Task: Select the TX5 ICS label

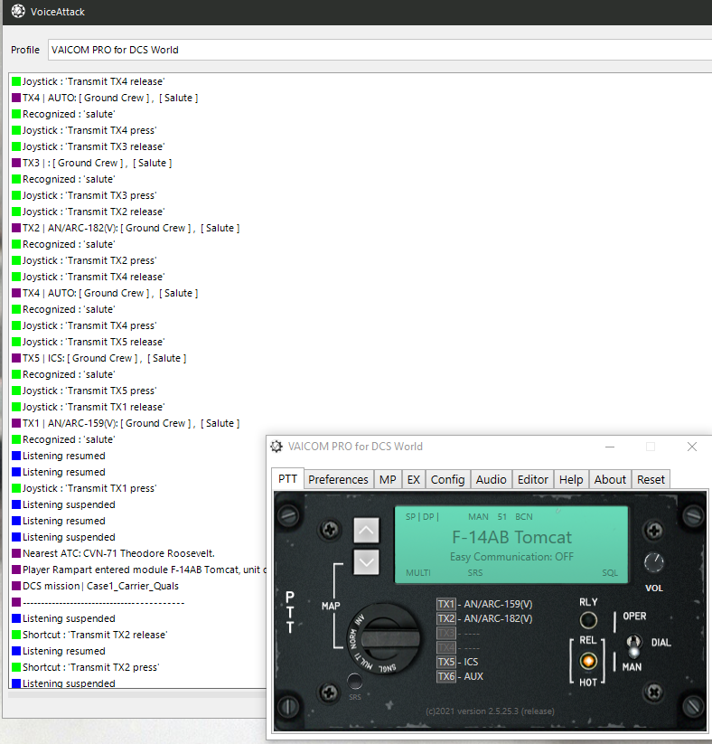Action: [457, 662]
